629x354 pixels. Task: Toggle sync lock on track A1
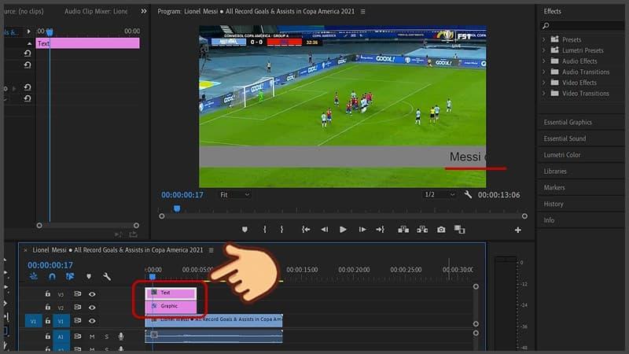[x=77, y=337]
